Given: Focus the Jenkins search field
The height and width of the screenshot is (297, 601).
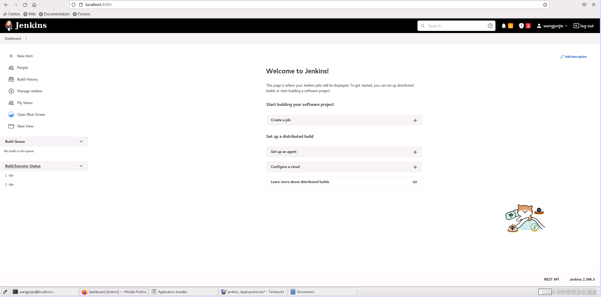Looking at the screenshot, I should [456, 26].
